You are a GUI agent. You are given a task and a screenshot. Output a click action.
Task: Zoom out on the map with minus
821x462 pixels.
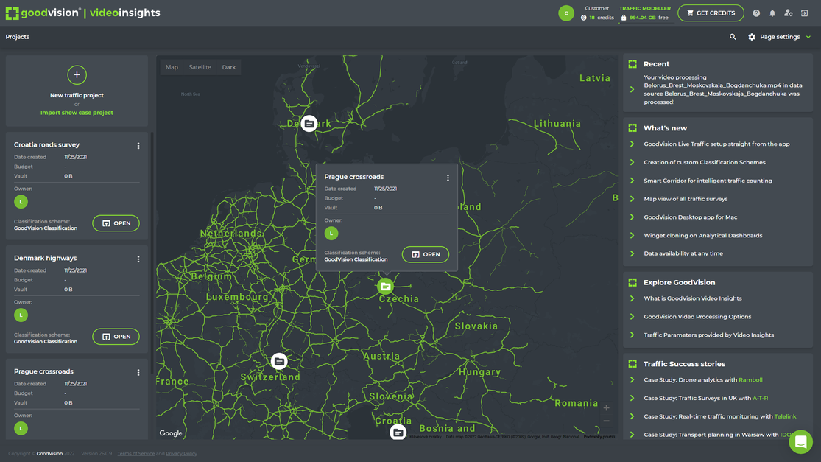pos(606,421)
